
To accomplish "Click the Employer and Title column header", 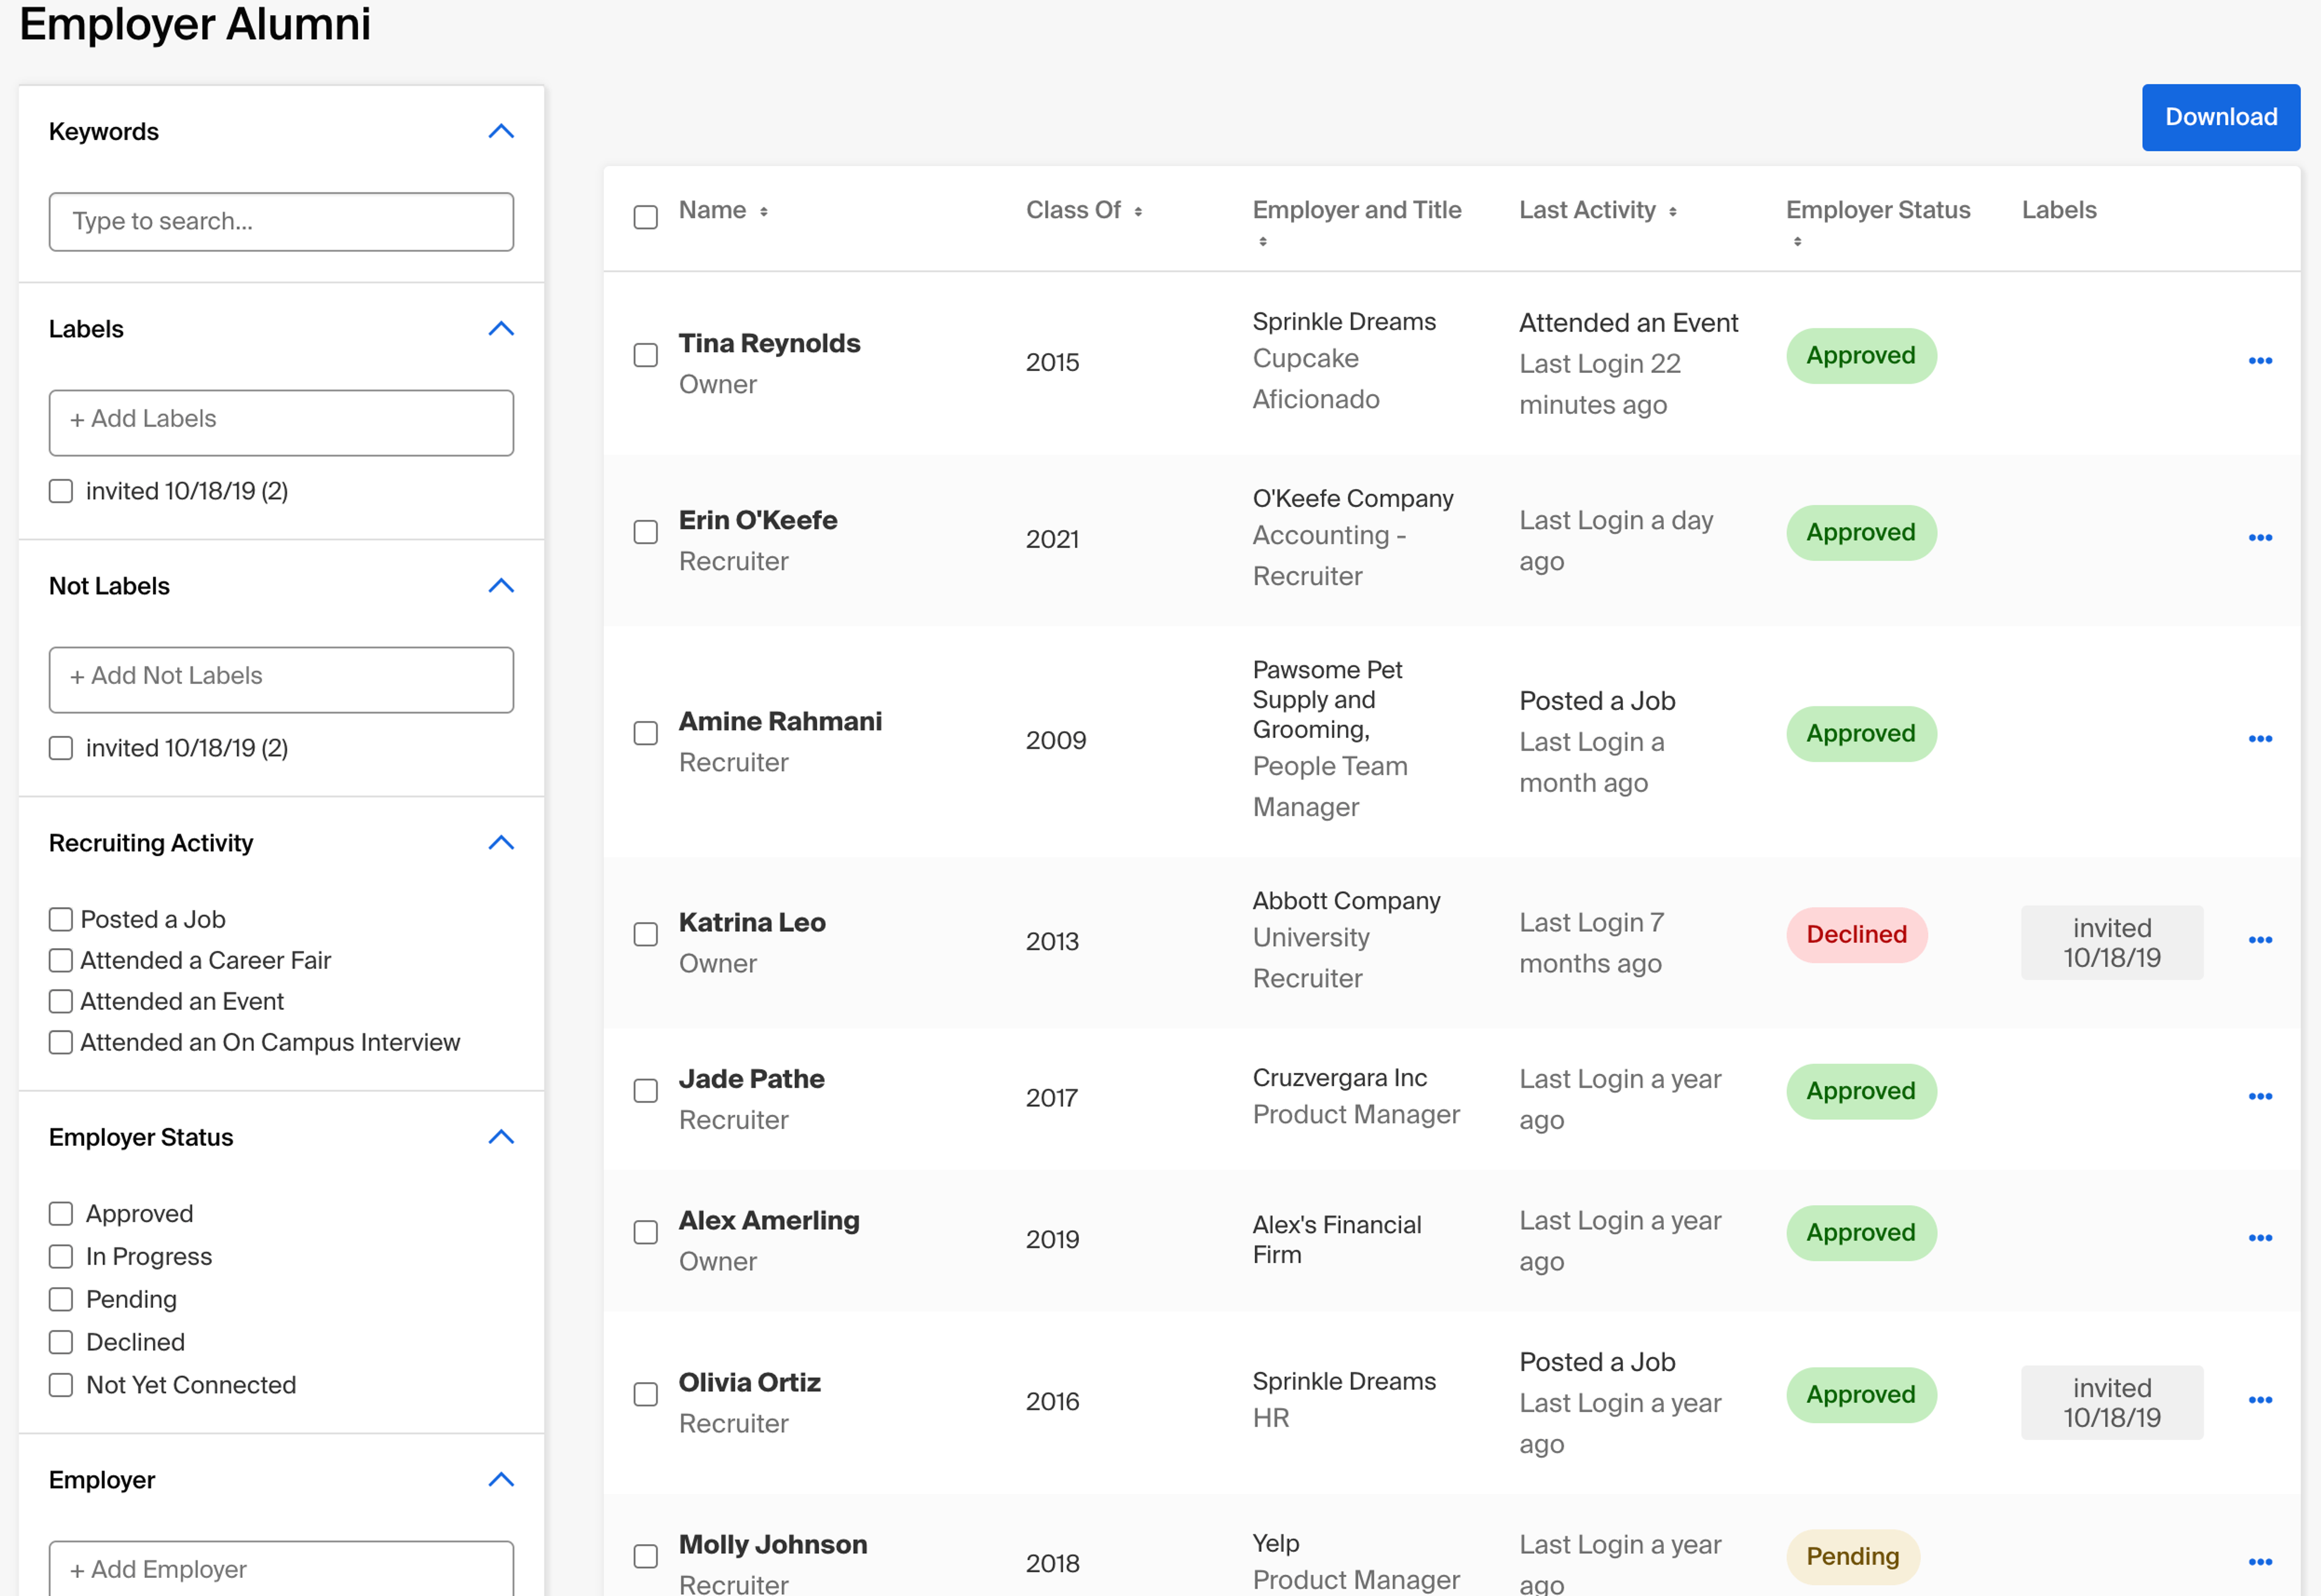I will click(1356, 210).
